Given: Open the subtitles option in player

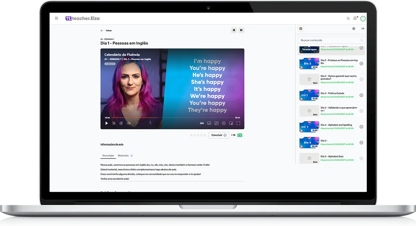Looking at the screenshot, I should click(209, 123).
